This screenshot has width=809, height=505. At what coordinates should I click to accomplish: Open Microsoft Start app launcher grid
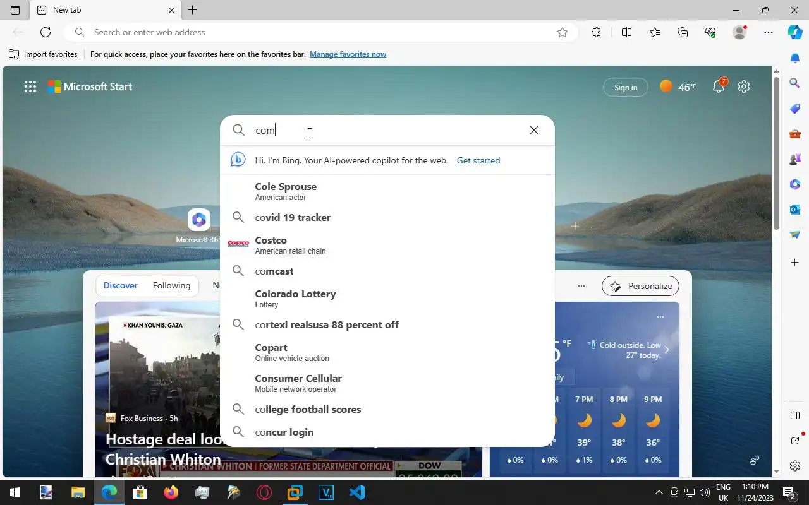[30, 87]
